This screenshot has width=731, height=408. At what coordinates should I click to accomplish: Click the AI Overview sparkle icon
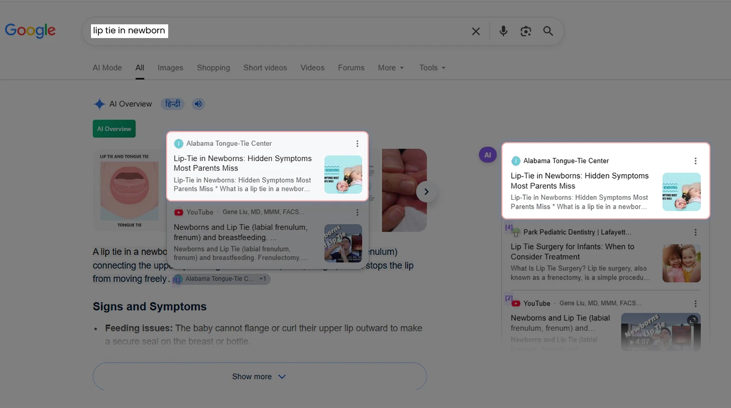[99, 104]
